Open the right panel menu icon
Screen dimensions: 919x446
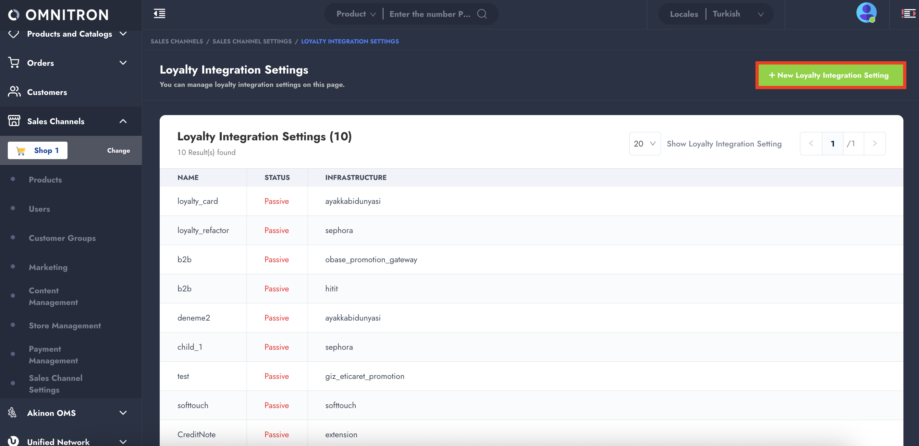(x=908, y=14)
